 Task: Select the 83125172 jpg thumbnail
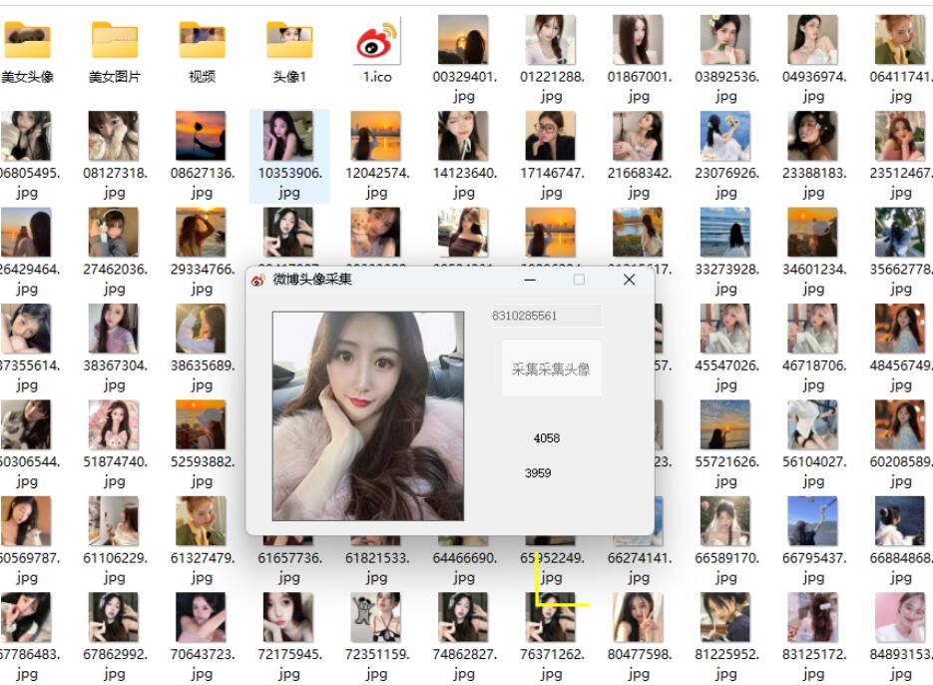[x=813, y=618]
